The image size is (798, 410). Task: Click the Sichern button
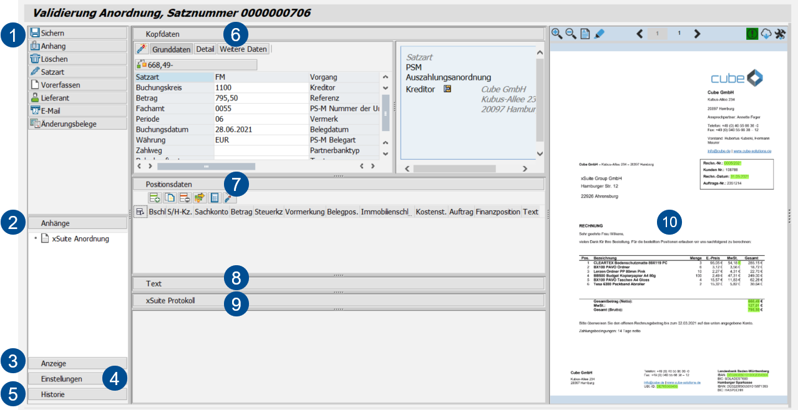(x=52, y=33)
